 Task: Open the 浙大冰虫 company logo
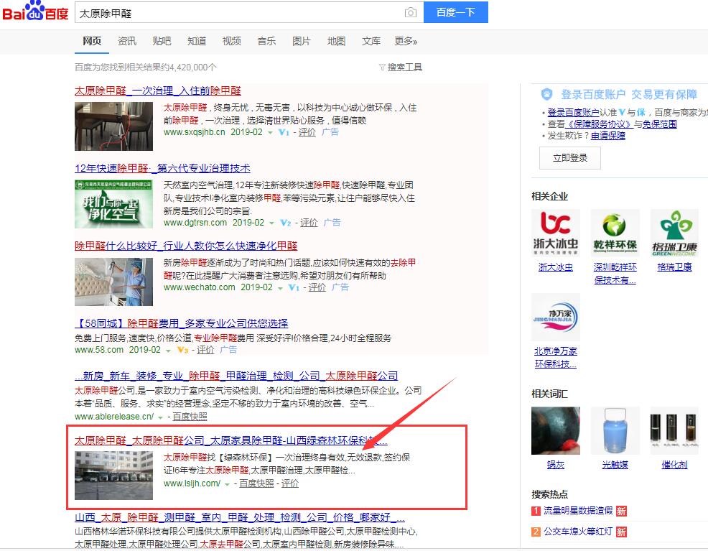tap(556, 233)
